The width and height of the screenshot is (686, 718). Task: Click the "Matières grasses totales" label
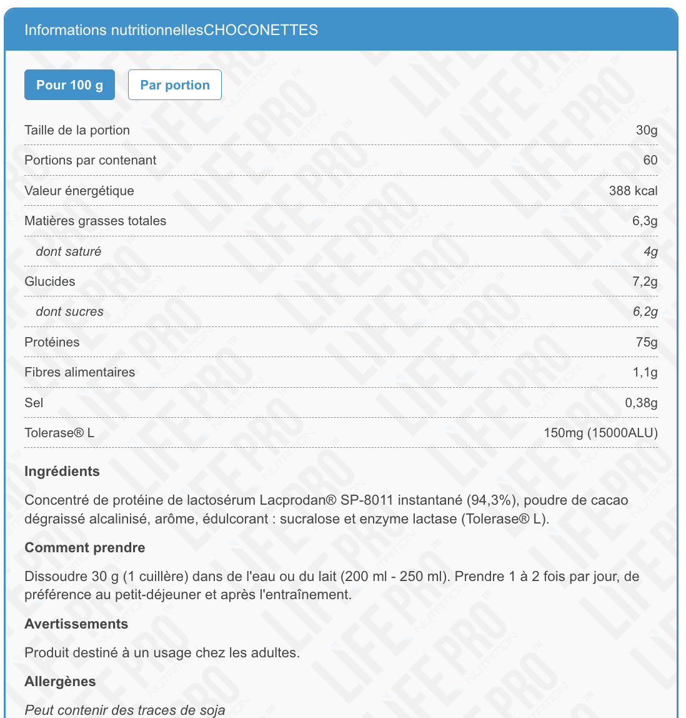coord(95,221)
